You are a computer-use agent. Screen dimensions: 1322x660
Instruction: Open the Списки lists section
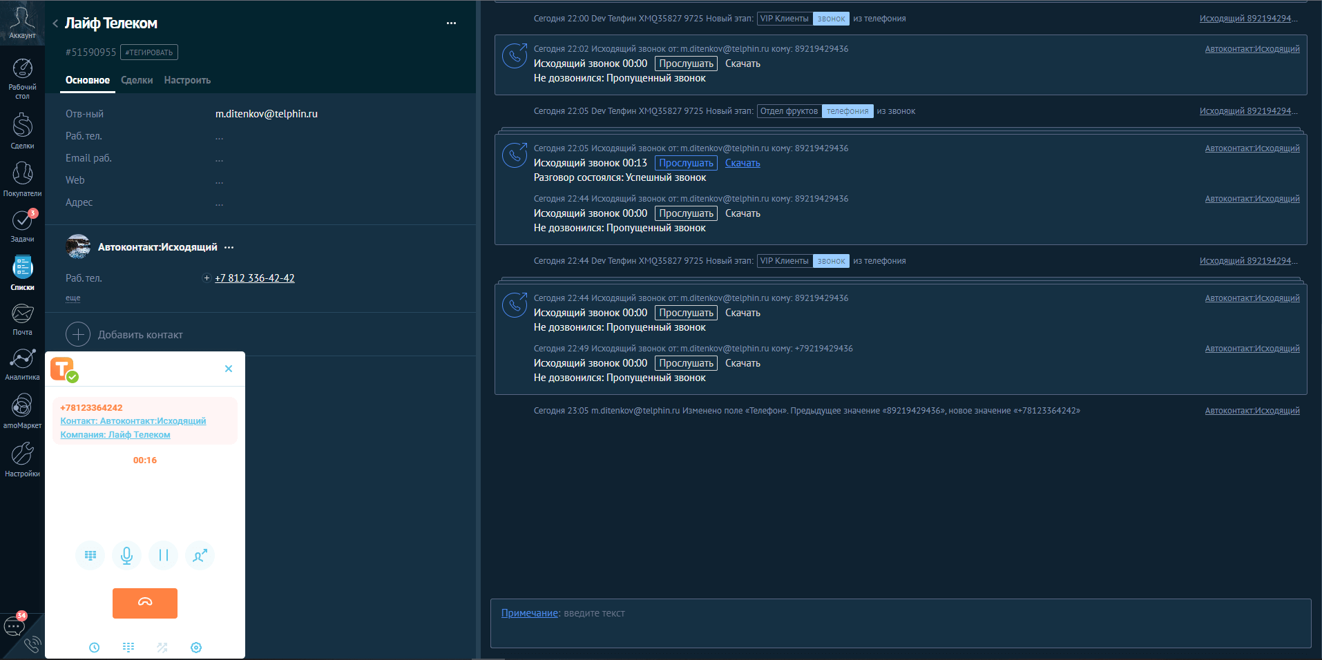(x=22, y=273)
